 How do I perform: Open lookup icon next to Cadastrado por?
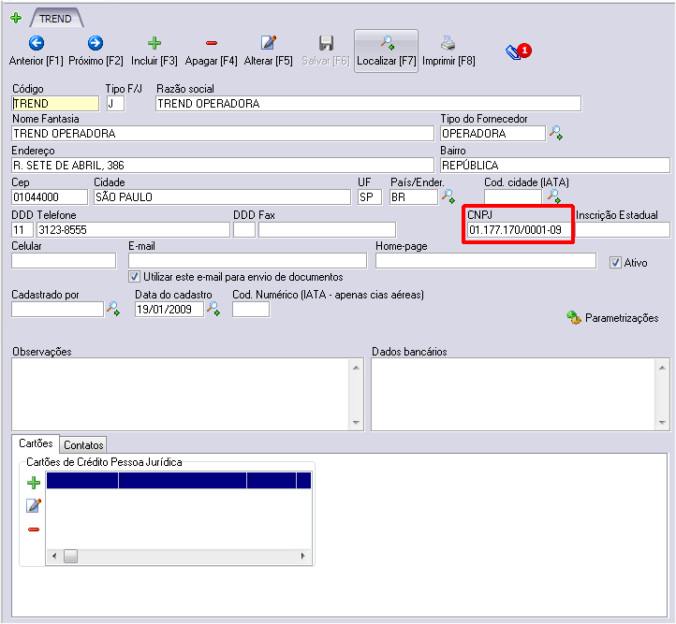(113, 309)
